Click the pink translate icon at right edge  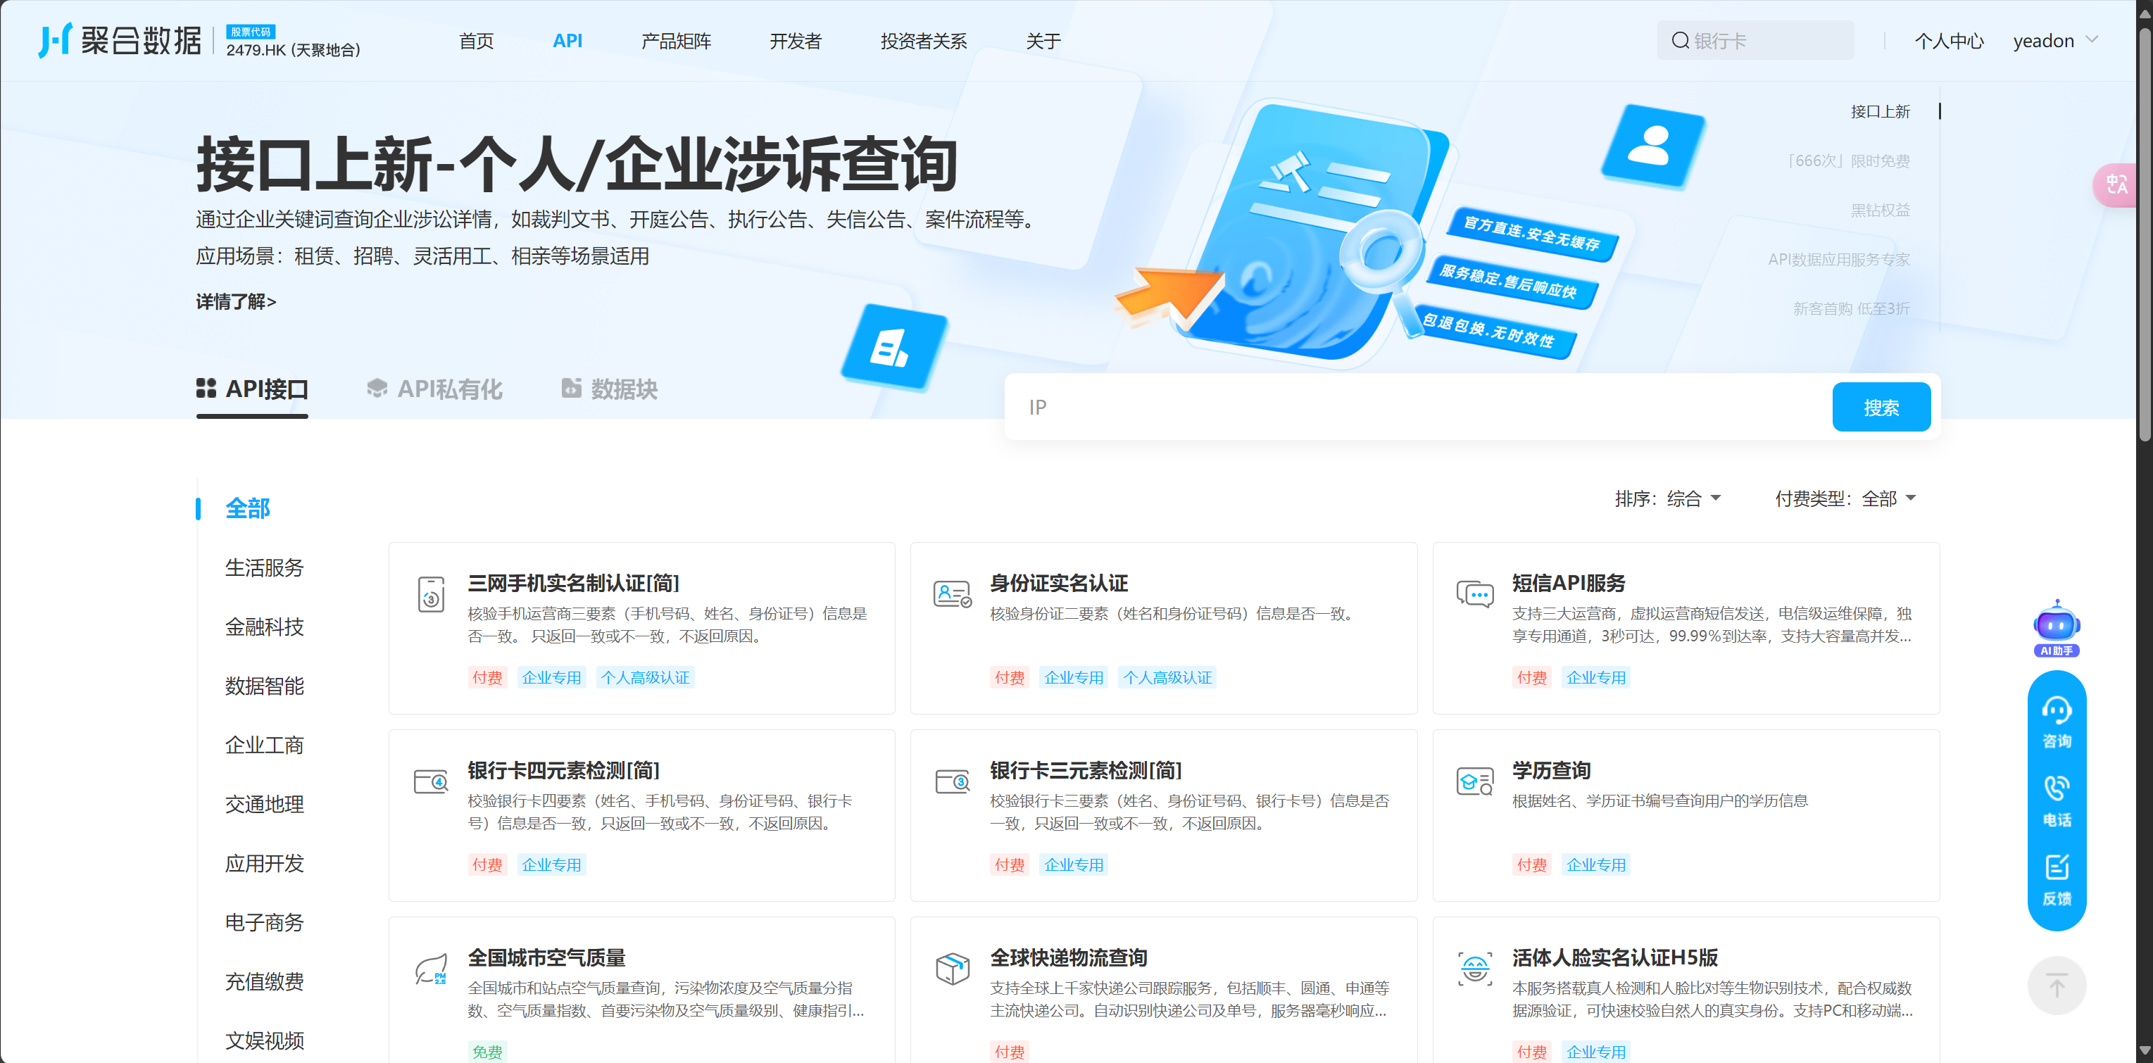pyautogui.click(x=2116, y=184)
